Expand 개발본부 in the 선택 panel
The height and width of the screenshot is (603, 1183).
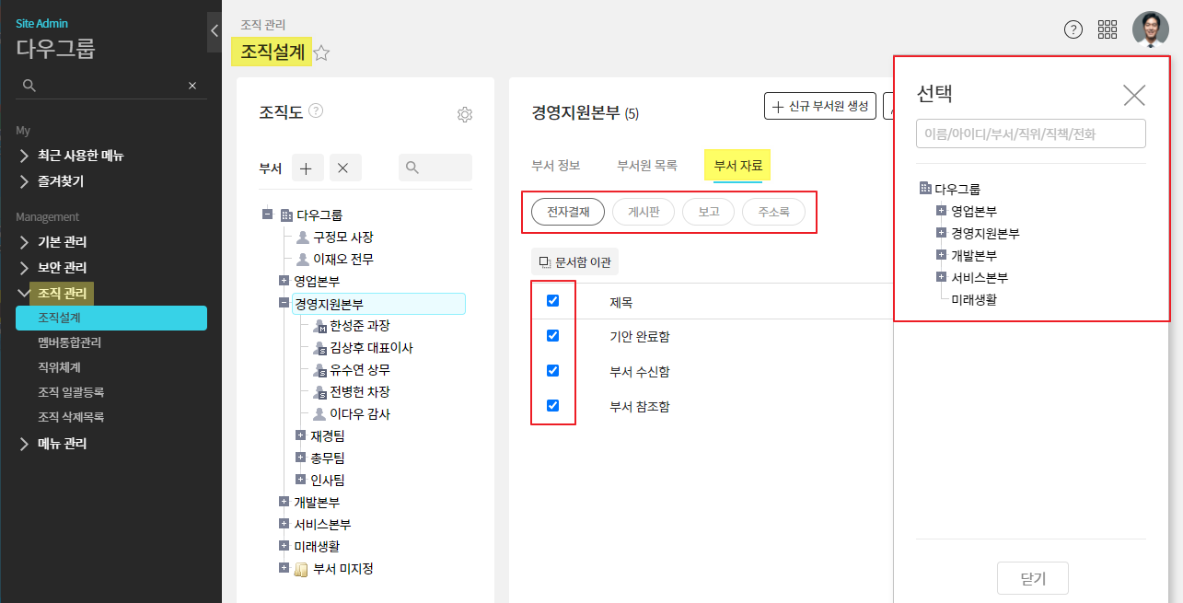(x=941, y=255)
